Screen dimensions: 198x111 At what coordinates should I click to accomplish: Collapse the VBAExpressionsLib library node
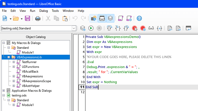tap(9, 57)
